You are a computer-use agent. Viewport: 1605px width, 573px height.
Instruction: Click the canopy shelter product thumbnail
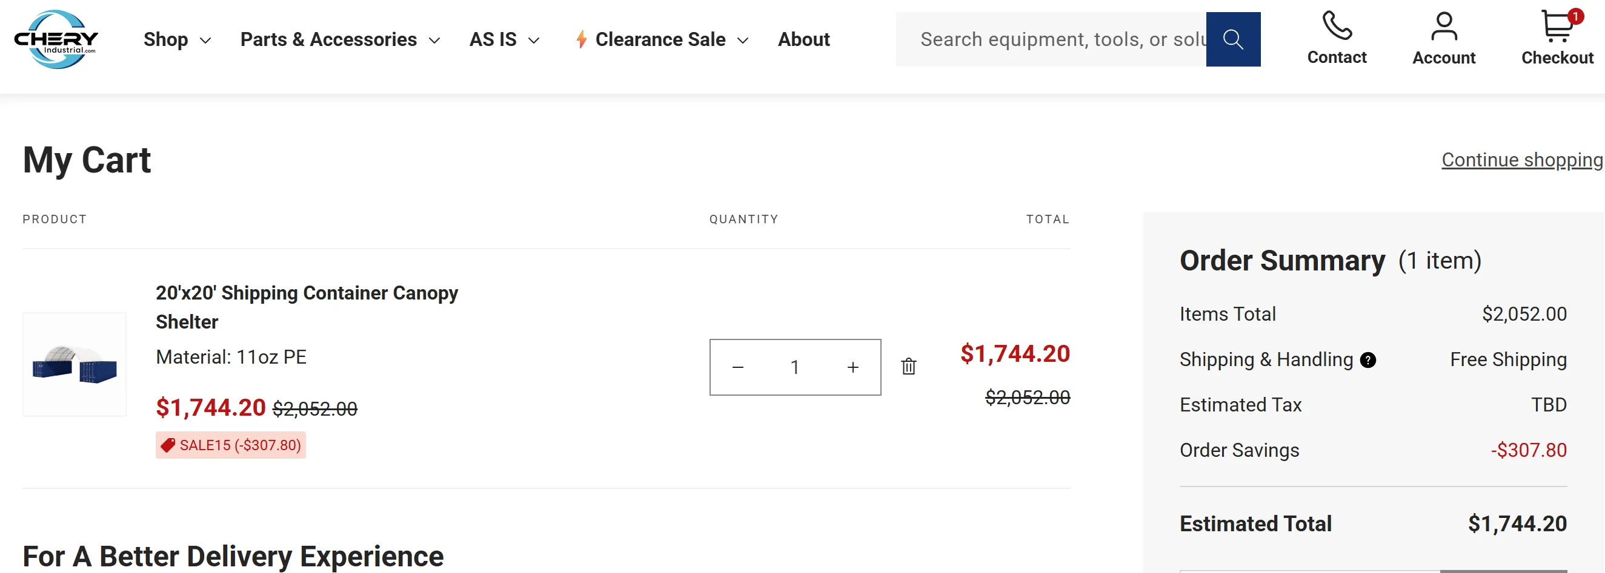click(x=74, y=364)
